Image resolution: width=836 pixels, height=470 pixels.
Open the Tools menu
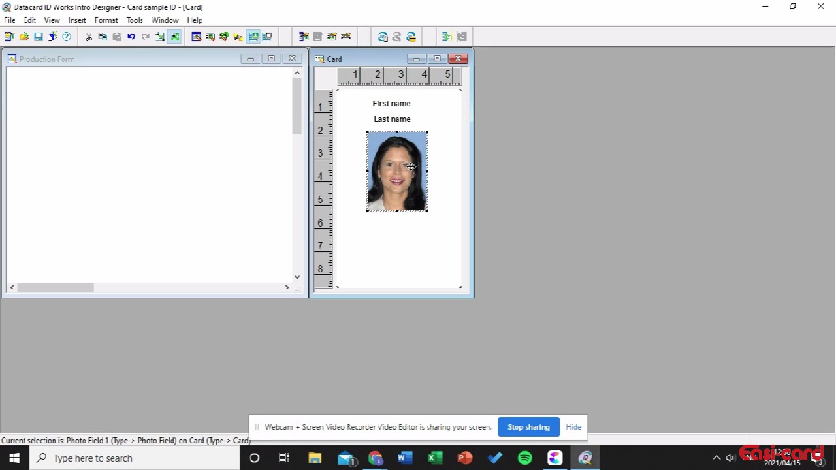click(x=135, y=20)
